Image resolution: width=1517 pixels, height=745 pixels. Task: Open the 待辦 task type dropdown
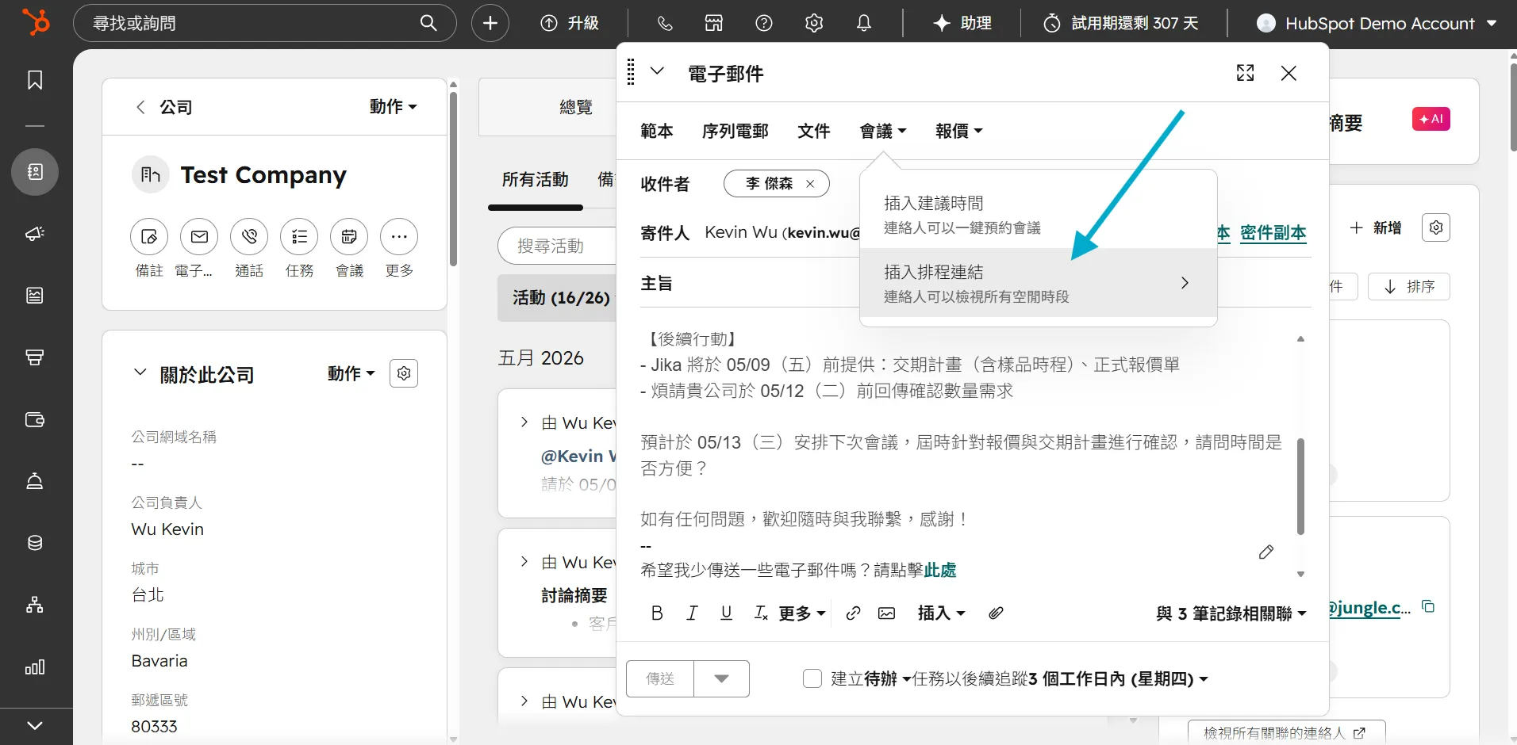(x=886, y=678)
